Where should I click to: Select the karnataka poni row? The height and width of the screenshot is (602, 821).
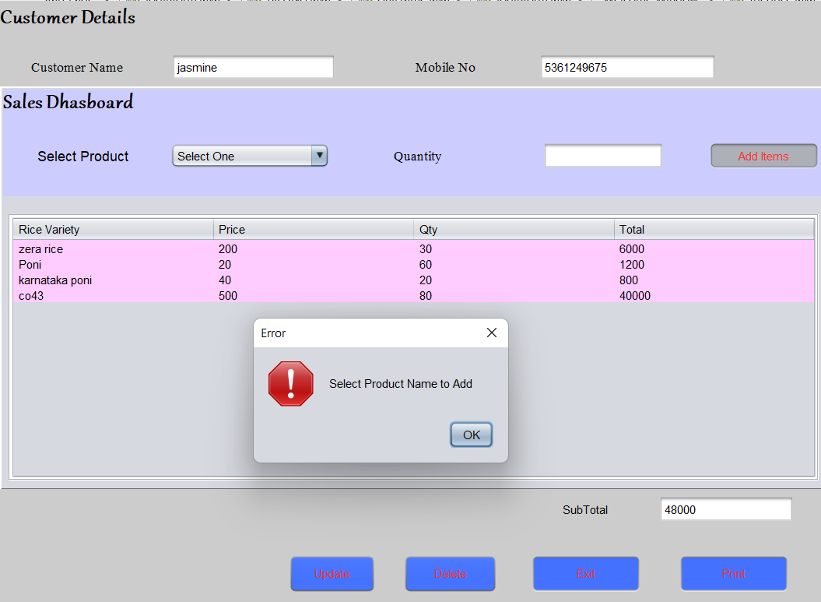coord(117,280)
